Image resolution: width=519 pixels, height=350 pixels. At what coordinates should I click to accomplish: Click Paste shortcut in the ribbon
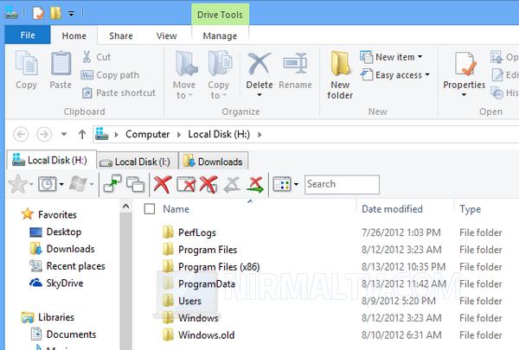tap(119, 93)
